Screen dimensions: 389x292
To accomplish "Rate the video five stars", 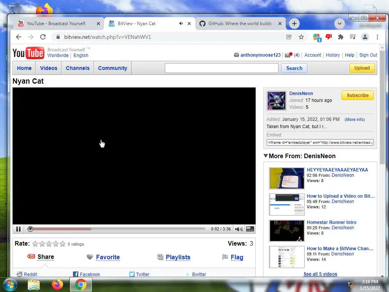I will coord(63,244).
